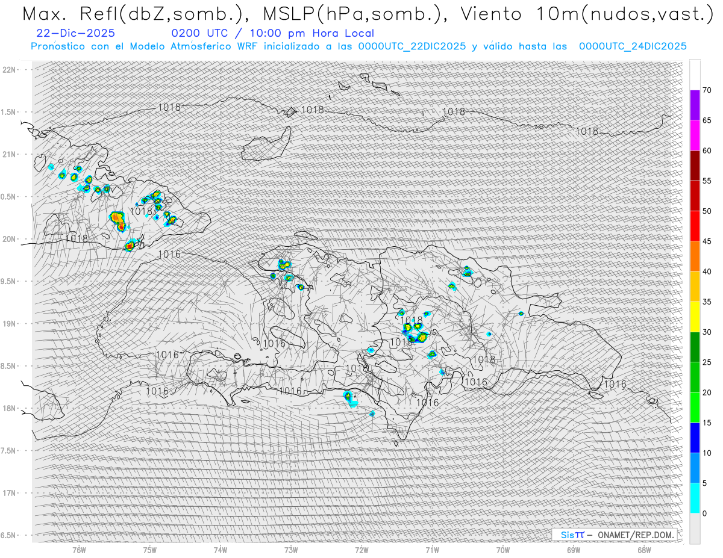This screenshot has width=723, height=558.
Task: Click the colorbar tick value '45'
Action: [x=707, y=241]
